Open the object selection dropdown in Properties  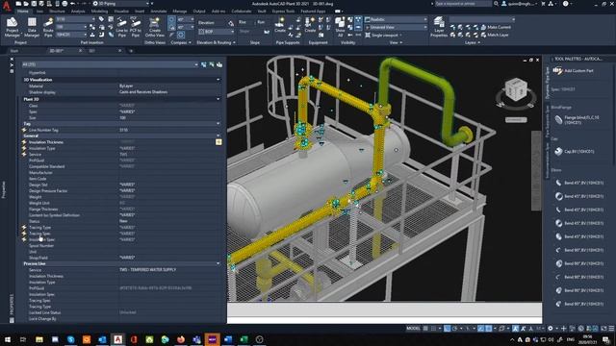110,64
